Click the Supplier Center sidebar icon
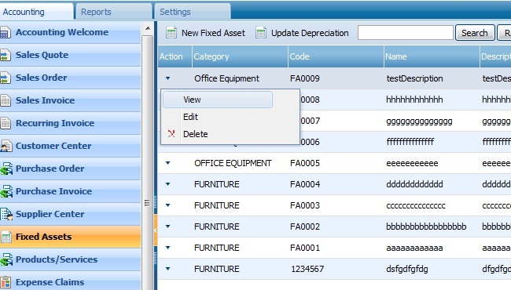Image resolution: width=511 pixels, height=290 pixels. pyautogui.click(x=6, y=214)
